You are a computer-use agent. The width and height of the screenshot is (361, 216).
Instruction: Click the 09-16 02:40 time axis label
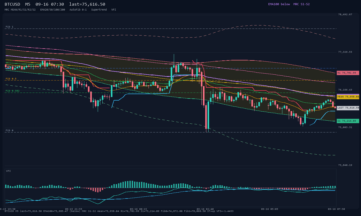205,209
